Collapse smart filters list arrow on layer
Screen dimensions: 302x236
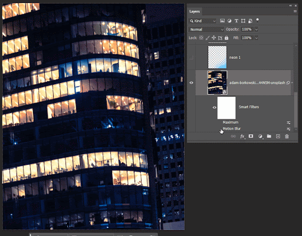[x=292, y=82]
